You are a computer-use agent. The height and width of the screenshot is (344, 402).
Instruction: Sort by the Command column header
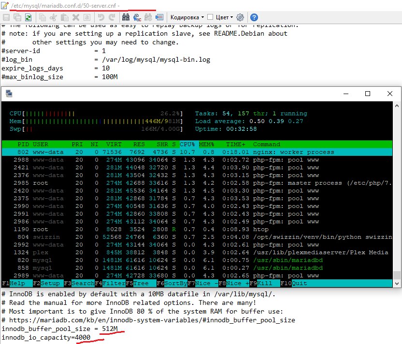click(267, 144)
